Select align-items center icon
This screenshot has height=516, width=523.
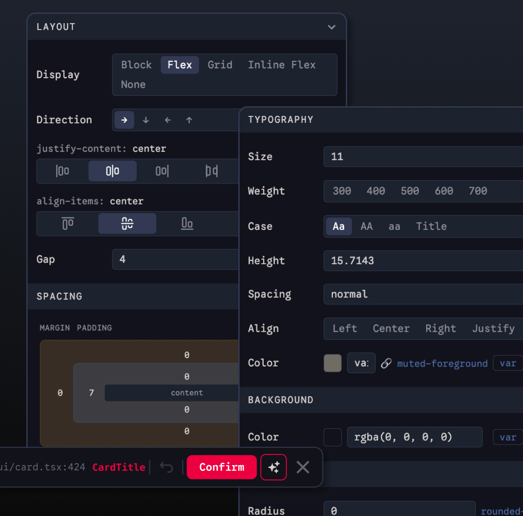coord(127,224)
